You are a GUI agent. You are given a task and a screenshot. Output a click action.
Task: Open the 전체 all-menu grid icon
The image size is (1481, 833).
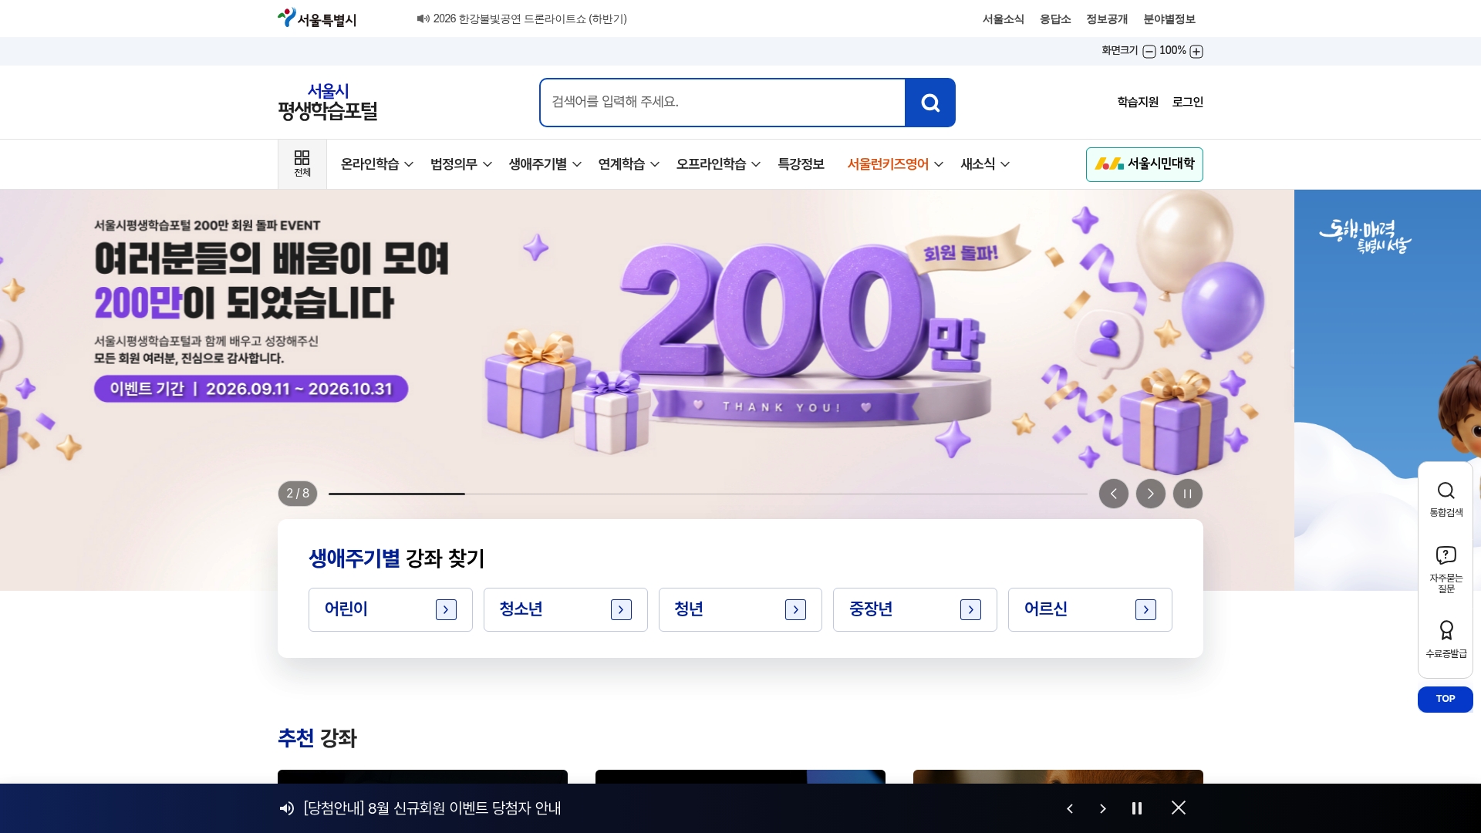coord(302,164)
